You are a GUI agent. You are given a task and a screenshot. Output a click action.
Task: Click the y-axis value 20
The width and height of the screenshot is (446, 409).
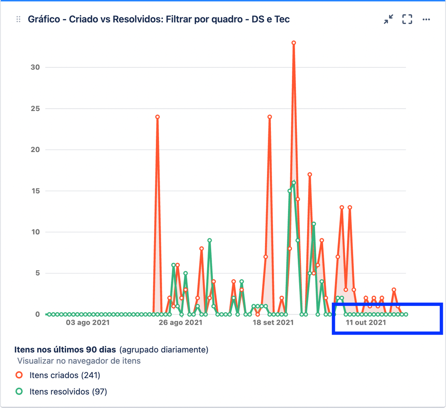point(35,149)
